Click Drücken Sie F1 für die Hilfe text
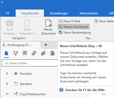Viewport: 114px width, 98px height. tap(85, 90)
